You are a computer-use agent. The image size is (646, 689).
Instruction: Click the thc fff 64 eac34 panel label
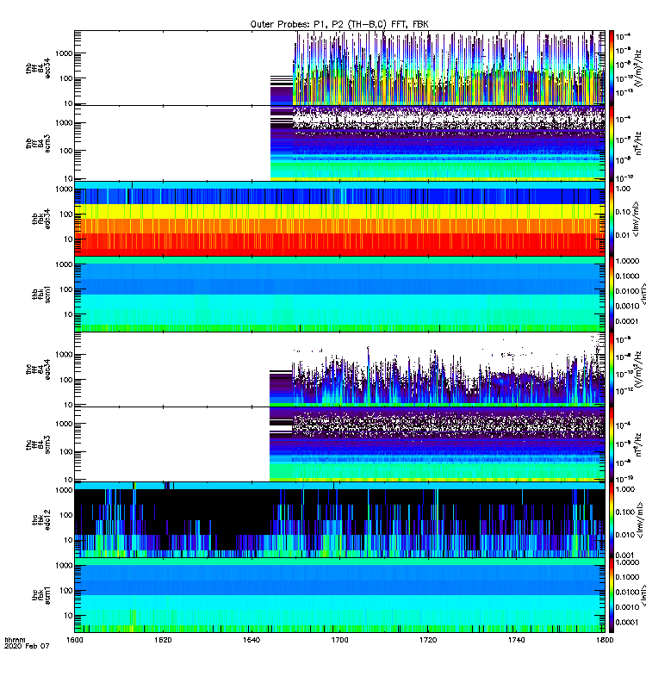click(38, 369)
